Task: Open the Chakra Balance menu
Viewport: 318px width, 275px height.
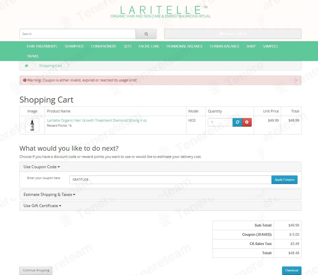Action: point(225,46)
